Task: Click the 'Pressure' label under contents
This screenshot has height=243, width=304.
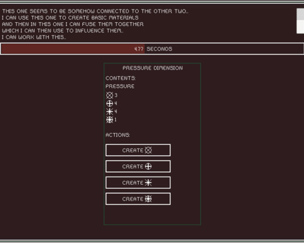Action: click(120, 86)
